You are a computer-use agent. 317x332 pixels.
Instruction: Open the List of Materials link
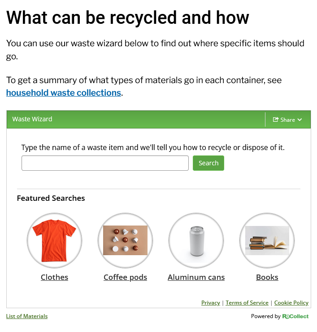pyautogui.click(x=27, y=316)
